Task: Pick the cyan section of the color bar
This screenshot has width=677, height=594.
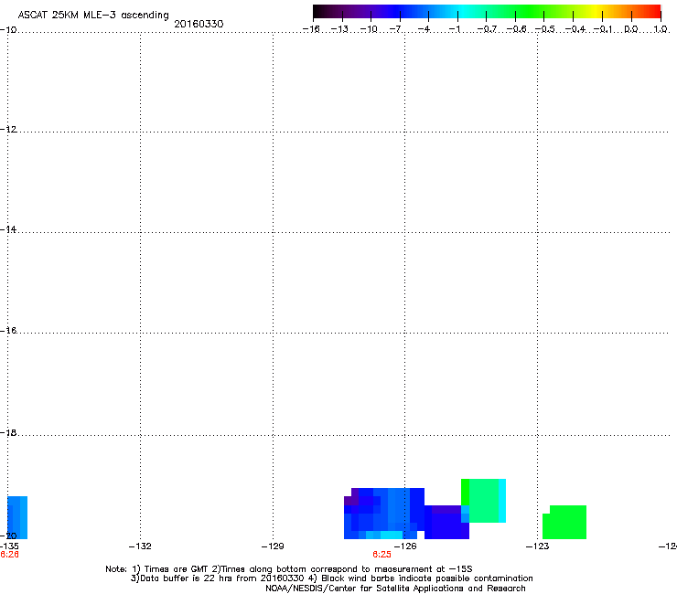Action: point(462,12)
